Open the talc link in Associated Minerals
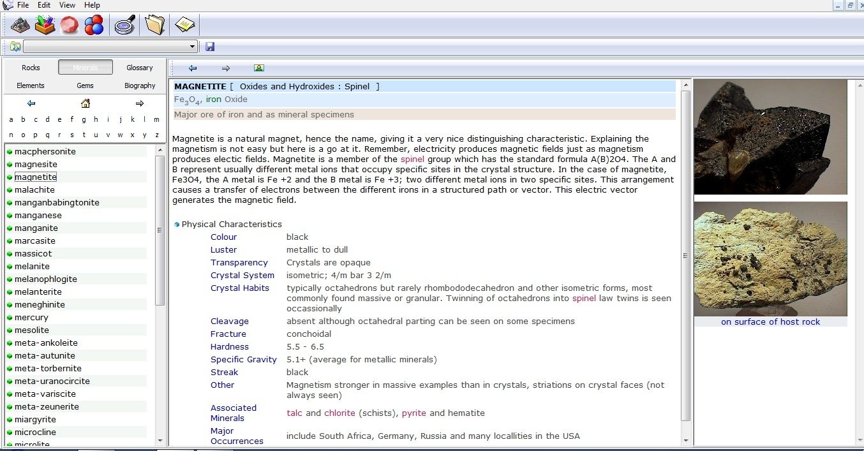The width and height of the screenshot is (864, 451). pyautogui.click(x=295, y=413)
